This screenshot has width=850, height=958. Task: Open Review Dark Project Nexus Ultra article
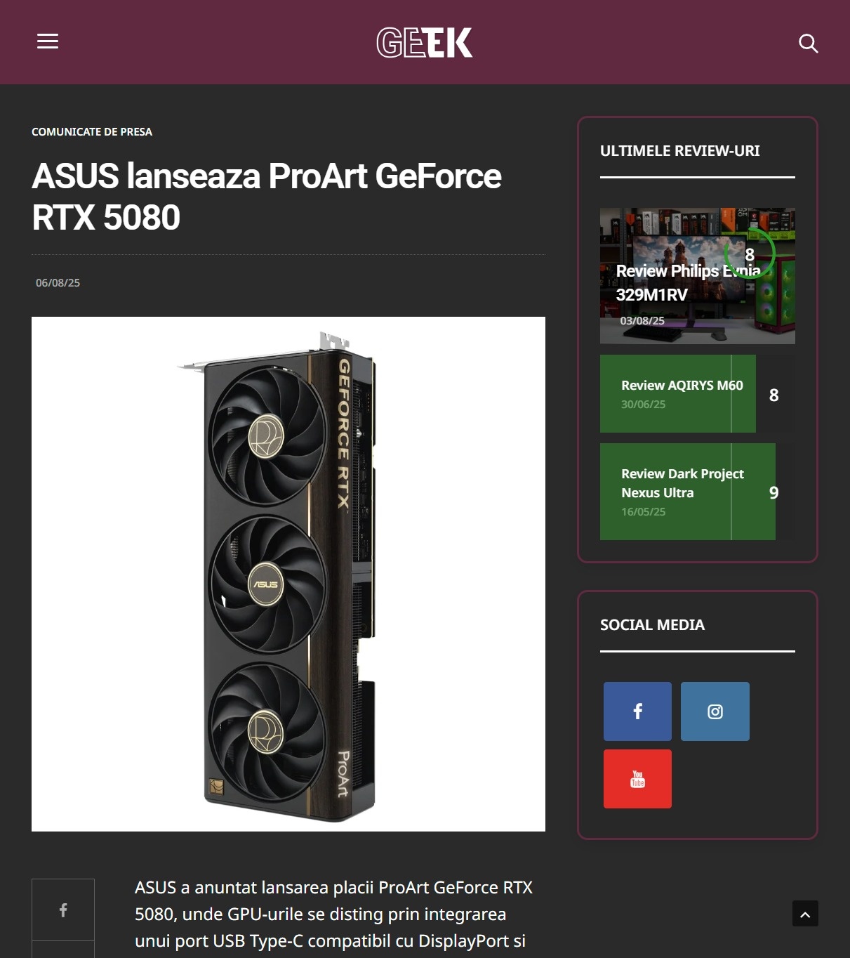[x=682, y=483]
